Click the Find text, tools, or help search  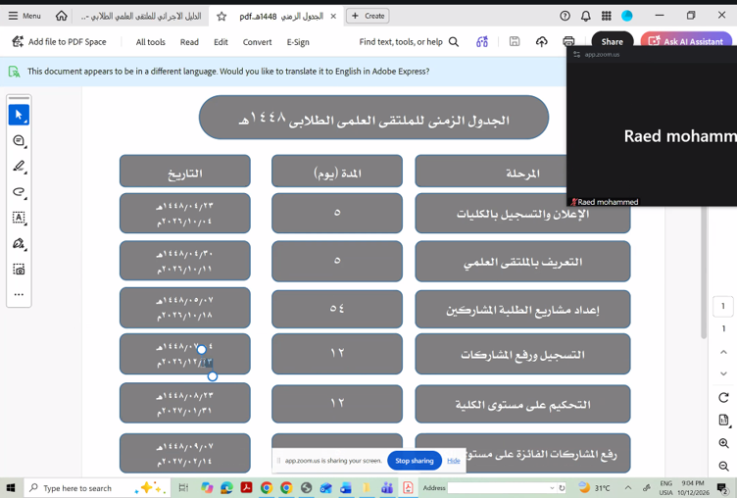pos(409,42)
